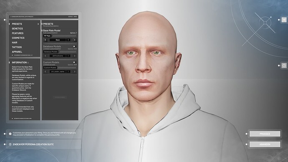Go to the previous Database Models entry
This screenshot has height=162, width=288.
pyautogui.click(x=45, y=56)
